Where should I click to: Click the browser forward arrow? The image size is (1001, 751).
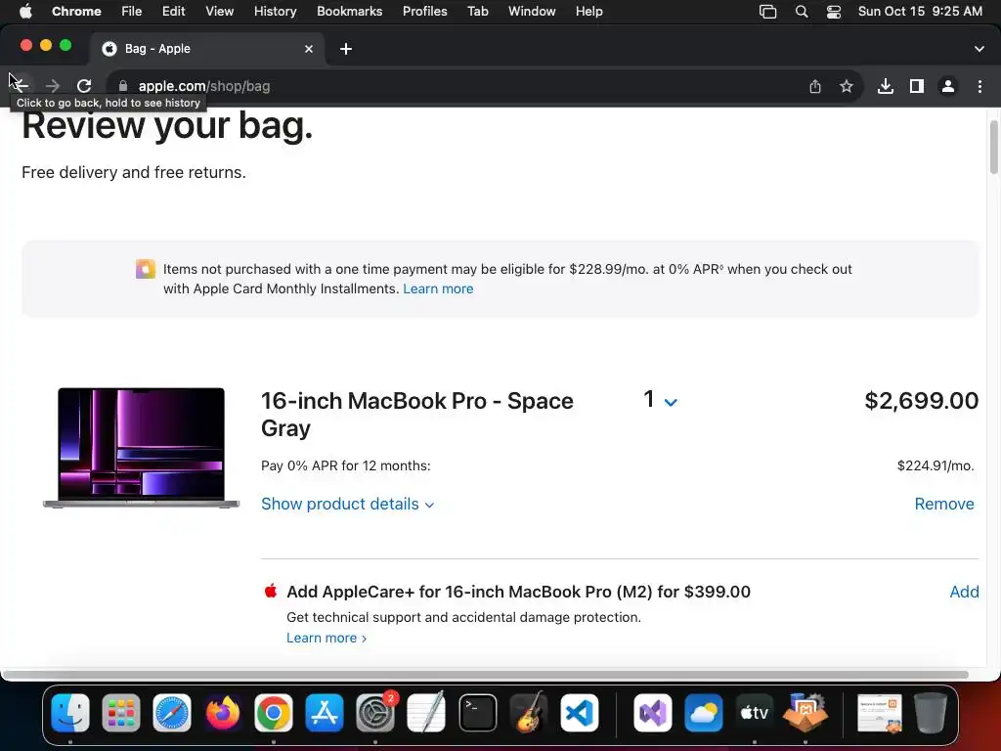[53, 86]
